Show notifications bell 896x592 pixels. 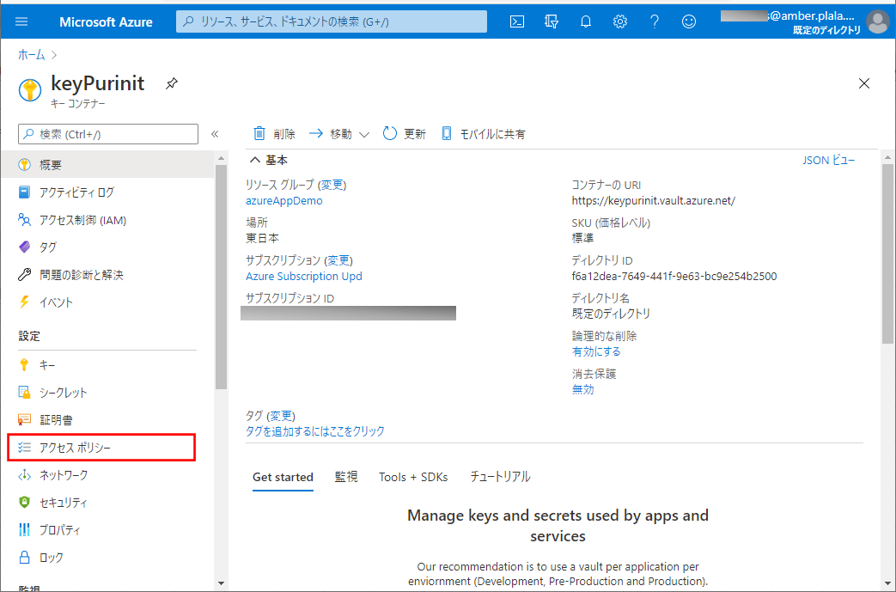586,21
